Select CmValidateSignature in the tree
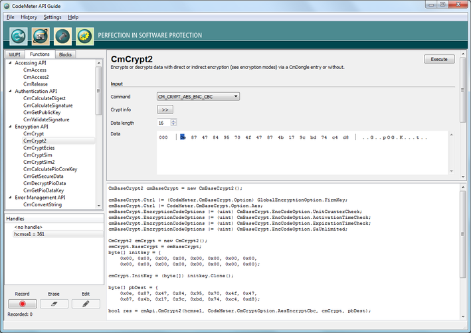471x333 pixels. (47, 119)
